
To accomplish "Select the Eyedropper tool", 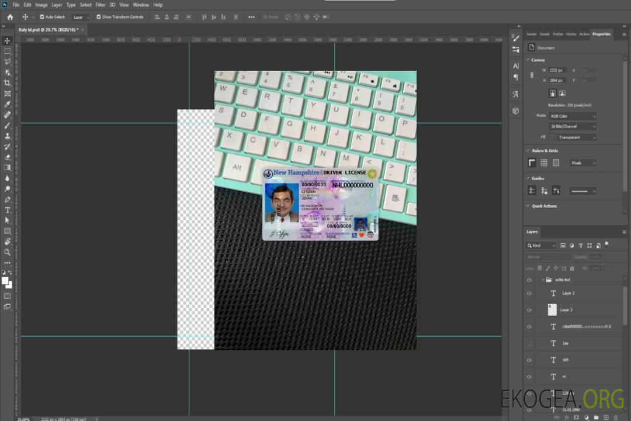I will 8,104.
